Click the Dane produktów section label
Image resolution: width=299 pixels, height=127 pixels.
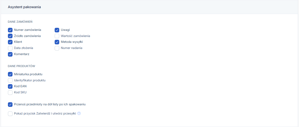(x=21, y=66)
